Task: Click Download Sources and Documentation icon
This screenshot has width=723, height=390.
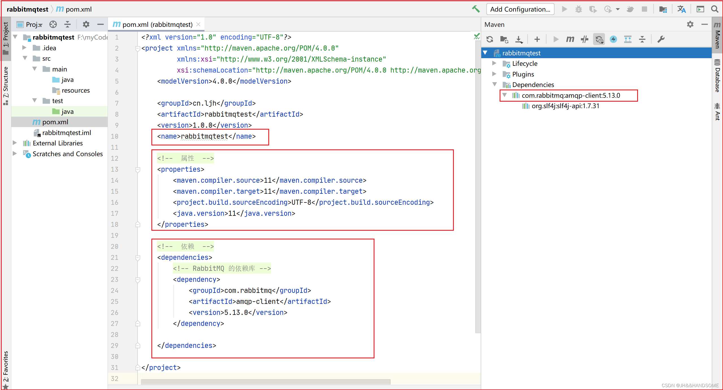Action: tap(519, 39)
